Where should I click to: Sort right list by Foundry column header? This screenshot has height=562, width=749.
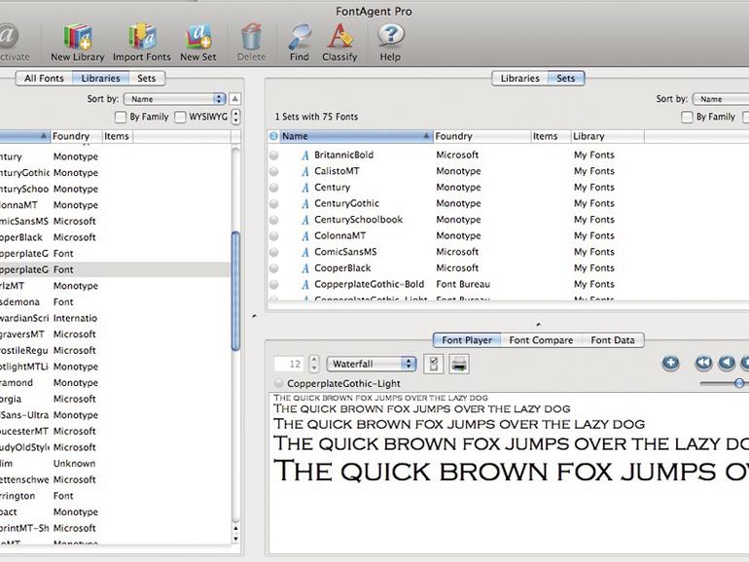click(x=481, y=136)
